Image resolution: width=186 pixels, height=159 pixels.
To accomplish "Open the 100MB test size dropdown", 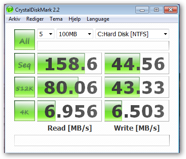I will (75, 34).
